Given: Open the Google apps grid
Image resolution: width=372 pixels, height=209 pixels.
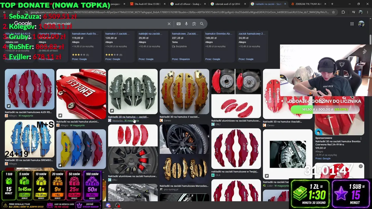Looking at the screenshot, I should point(352,24).
